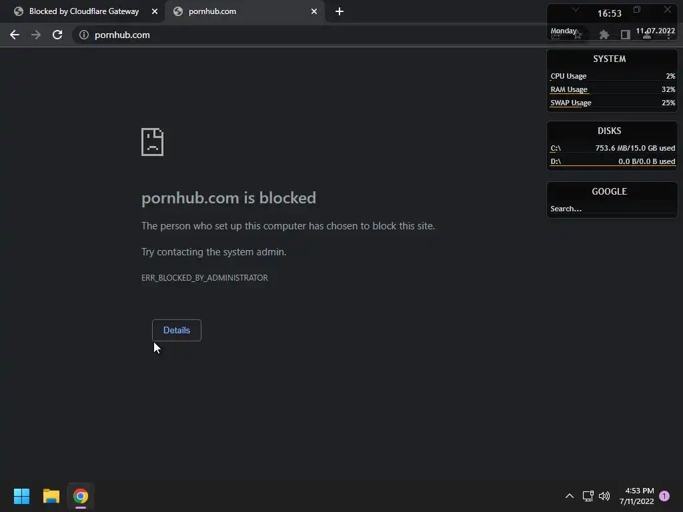Show hidden tray icons chevron
683x512 pixels.
[570, 496]
